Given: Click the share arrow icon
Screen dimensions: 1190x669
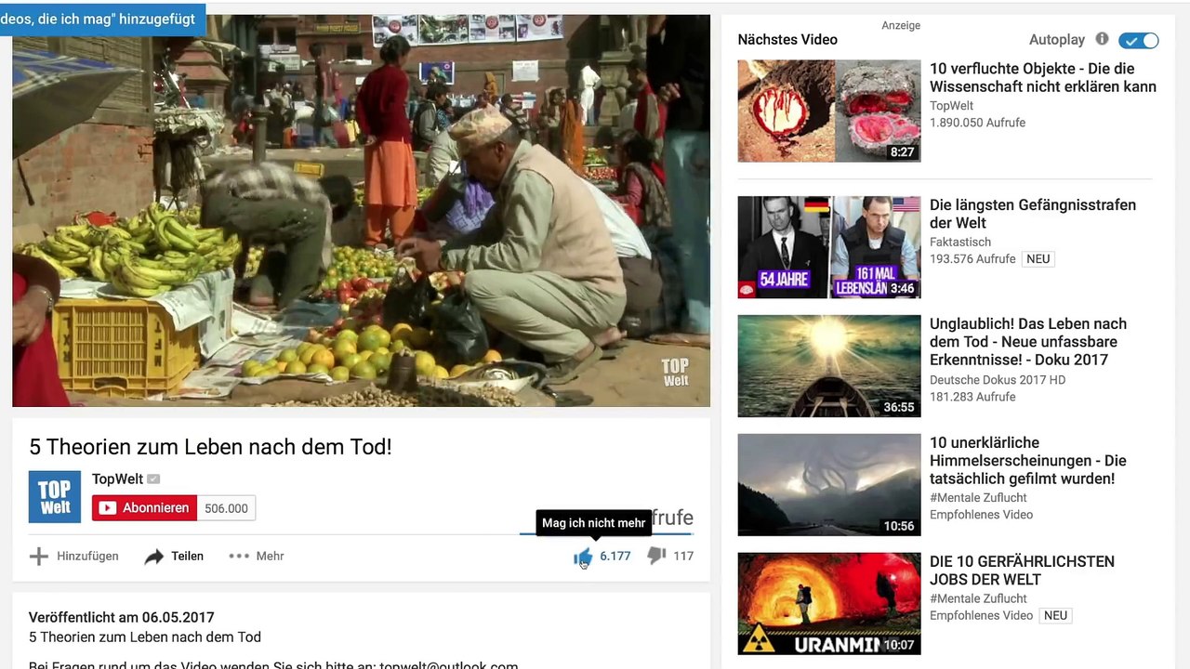Looking at the screenshot, I should pos(154,557).
